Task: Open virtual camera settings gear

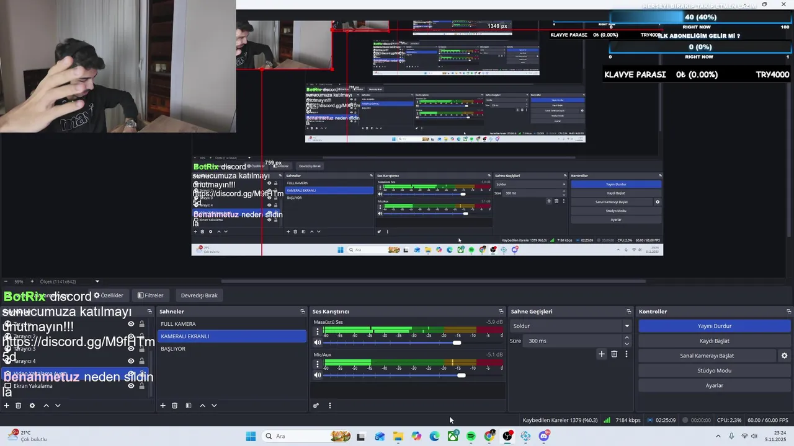Action: (x=784, y=356)
